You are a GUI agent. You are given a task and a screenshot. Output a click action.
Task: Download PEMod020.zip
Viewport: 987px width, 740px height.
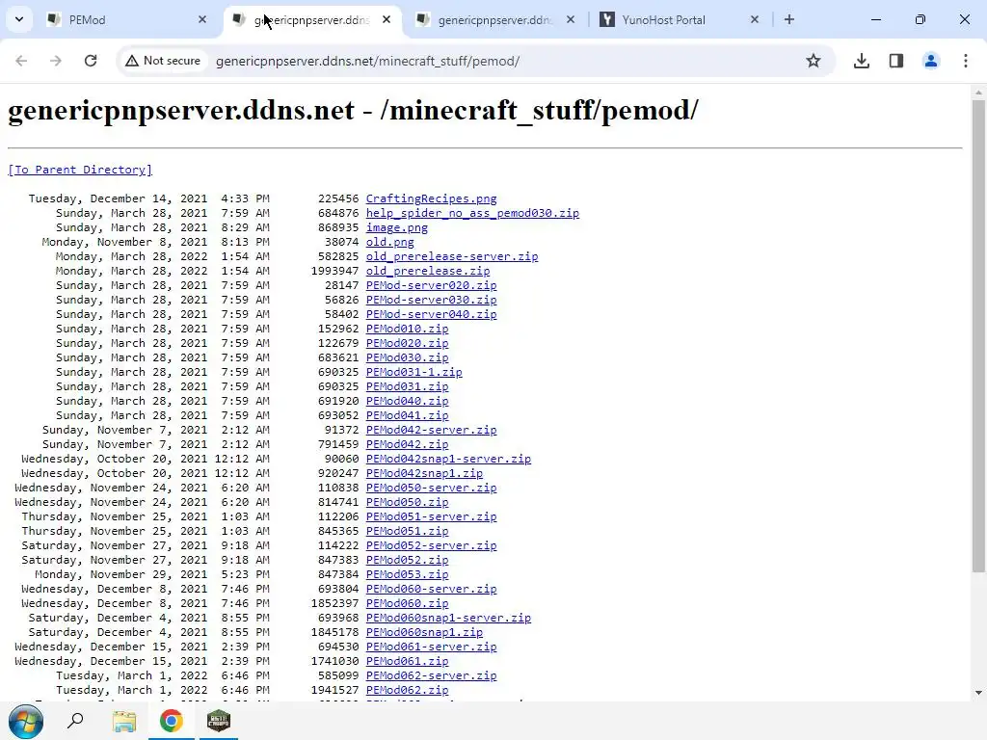[x=408, y=343]
